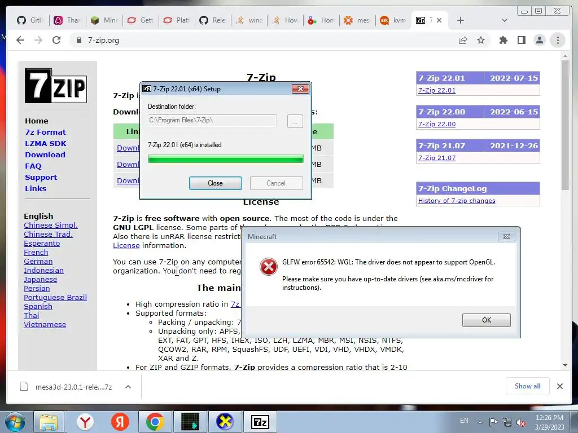Open History of 7-zip changes link

[456, 201]
